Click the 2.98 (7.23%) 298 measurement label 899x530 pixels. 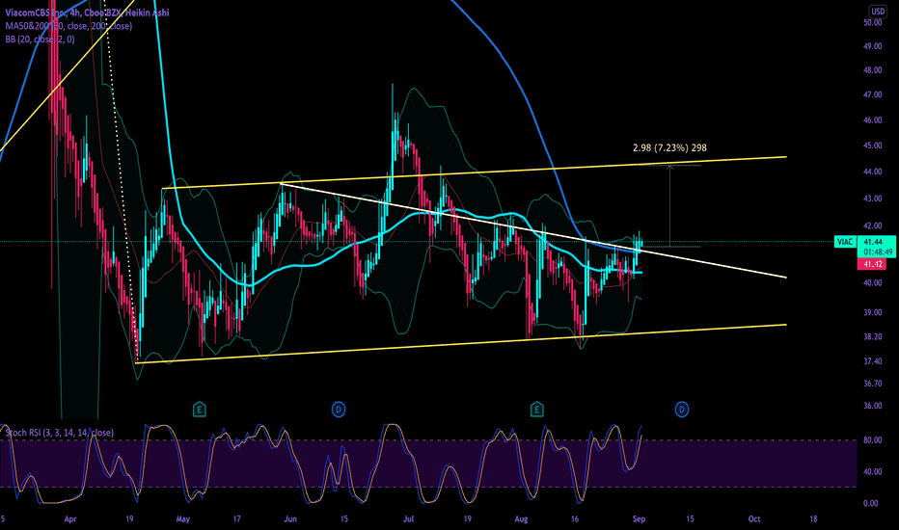tap(669, 147)
